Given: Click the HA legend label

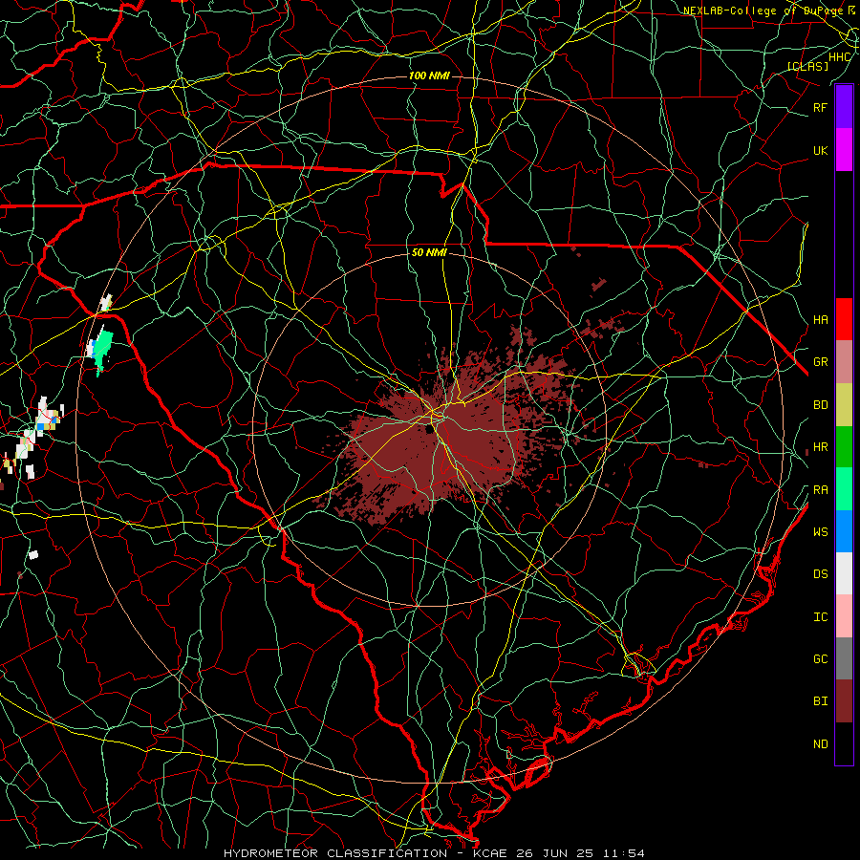Looking at the screenshot, I should click(820, 319).
